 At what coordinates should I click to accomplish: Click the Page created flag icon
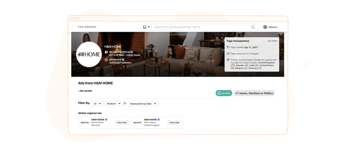tap(228, 47)
